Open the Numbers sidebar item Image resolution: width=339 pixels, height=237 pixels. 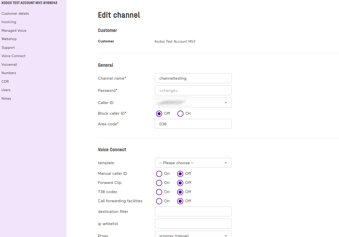click(x=9, y=73)
